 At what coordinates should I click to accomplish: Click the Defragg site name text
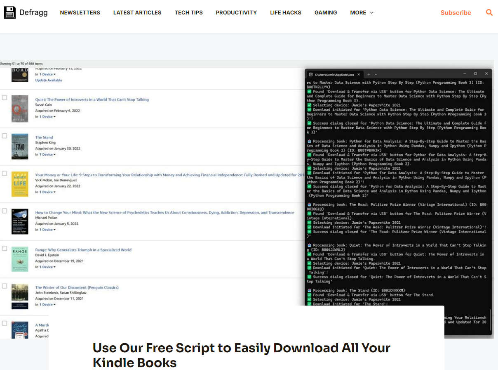(33, 12)
